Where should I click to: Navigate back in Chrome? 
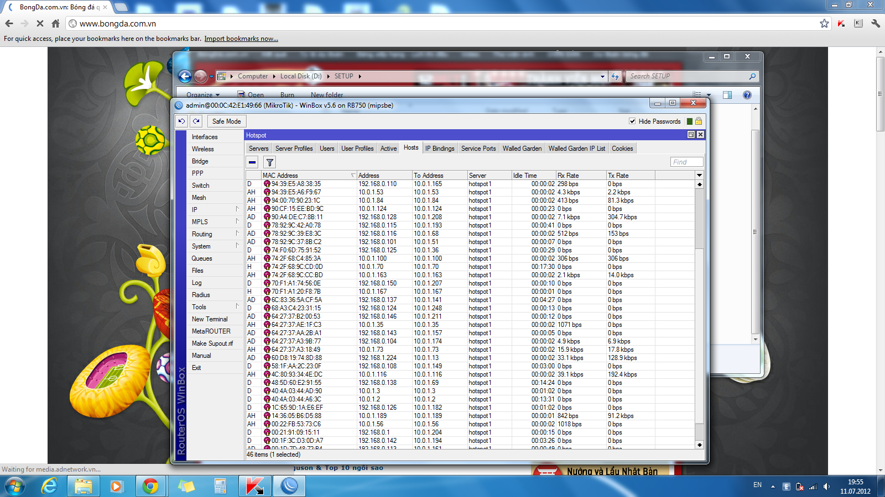[x=9, y=24]
